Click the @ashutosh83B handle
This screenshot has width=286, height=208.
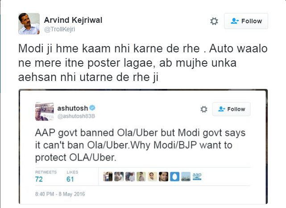pyautogui.click(x=76, y=116)
